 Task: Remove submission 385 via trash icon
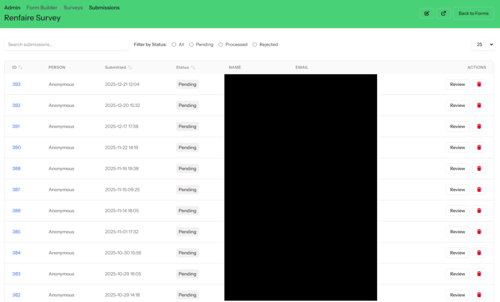479,232
